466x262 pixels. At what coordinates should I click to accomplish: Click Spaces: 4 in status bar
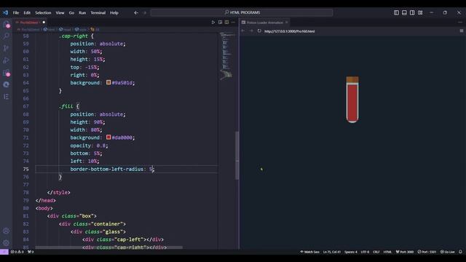coord(351,252)
